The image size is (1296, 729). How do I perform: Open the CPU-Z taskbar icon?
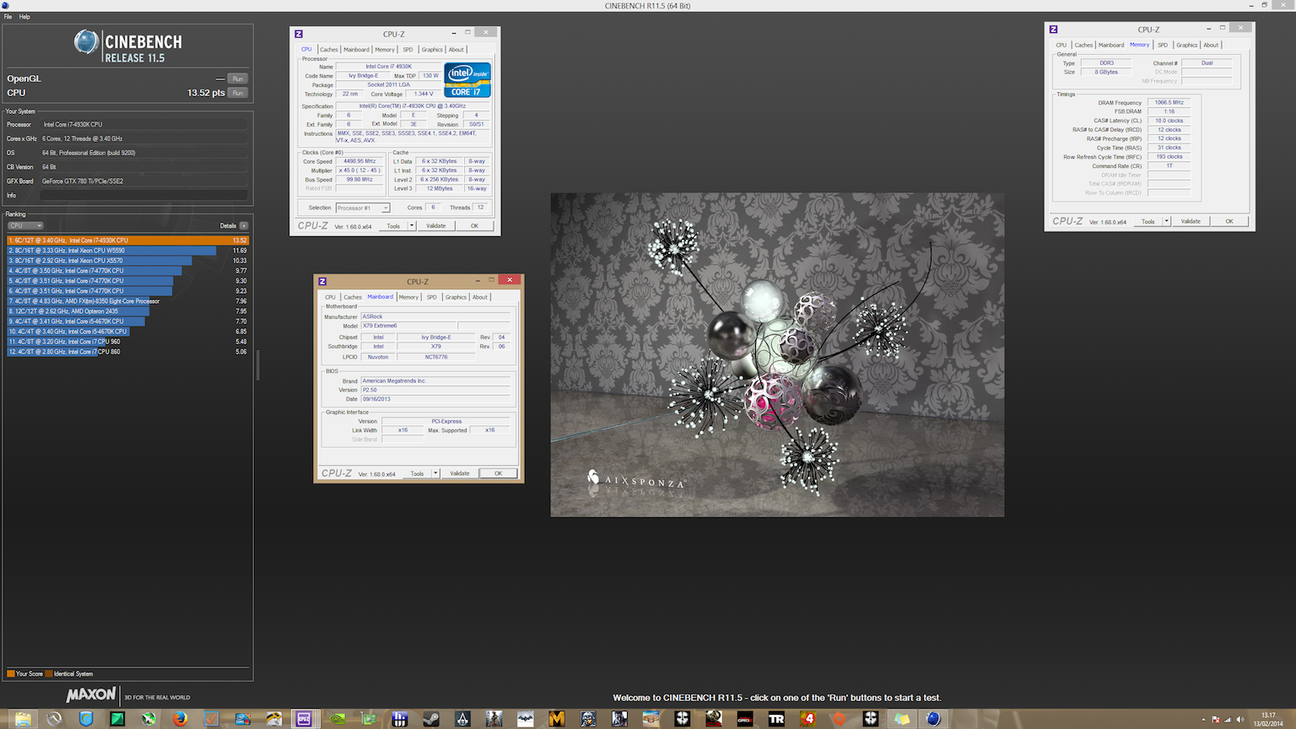[x=304, y=719]
